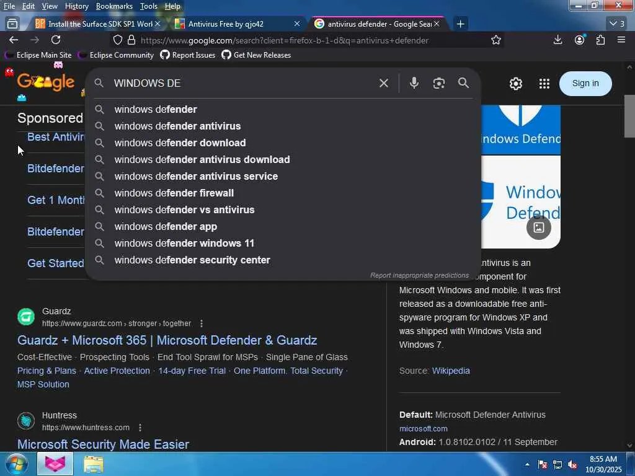Open the Google apps grid

click(x=544, y=84)
